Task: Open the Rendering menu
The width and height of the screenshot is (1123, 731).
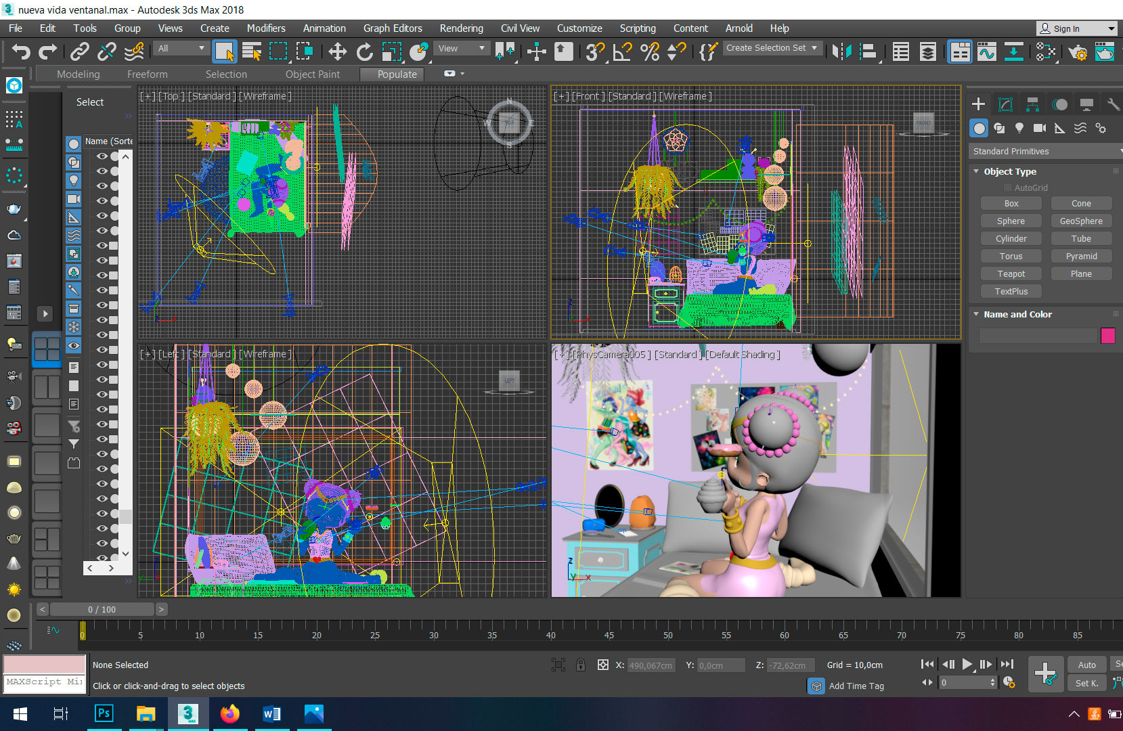Action: pyautogui.click(x=461, y=28)
